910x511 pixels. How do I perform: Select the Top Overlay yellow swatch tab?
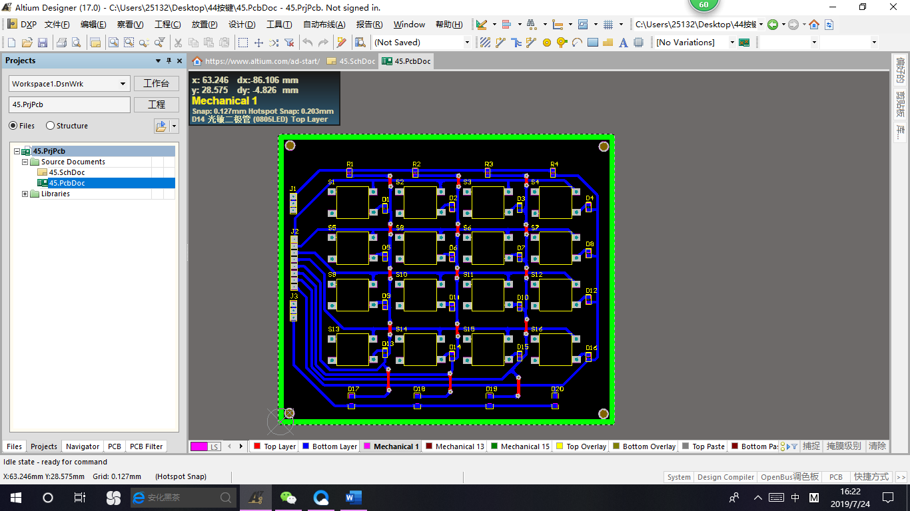coord(581,446)
